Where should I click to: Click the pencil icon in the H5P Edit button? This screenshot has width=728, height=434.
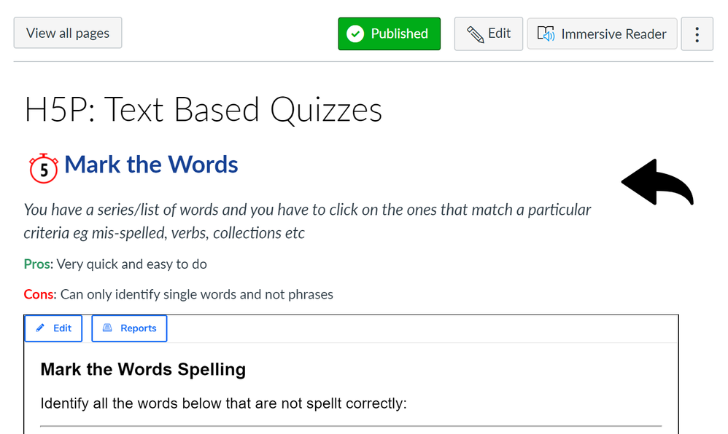41,328
